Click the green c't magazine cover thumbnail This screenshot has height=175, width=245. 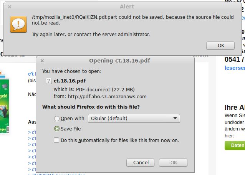pos(4,106)
